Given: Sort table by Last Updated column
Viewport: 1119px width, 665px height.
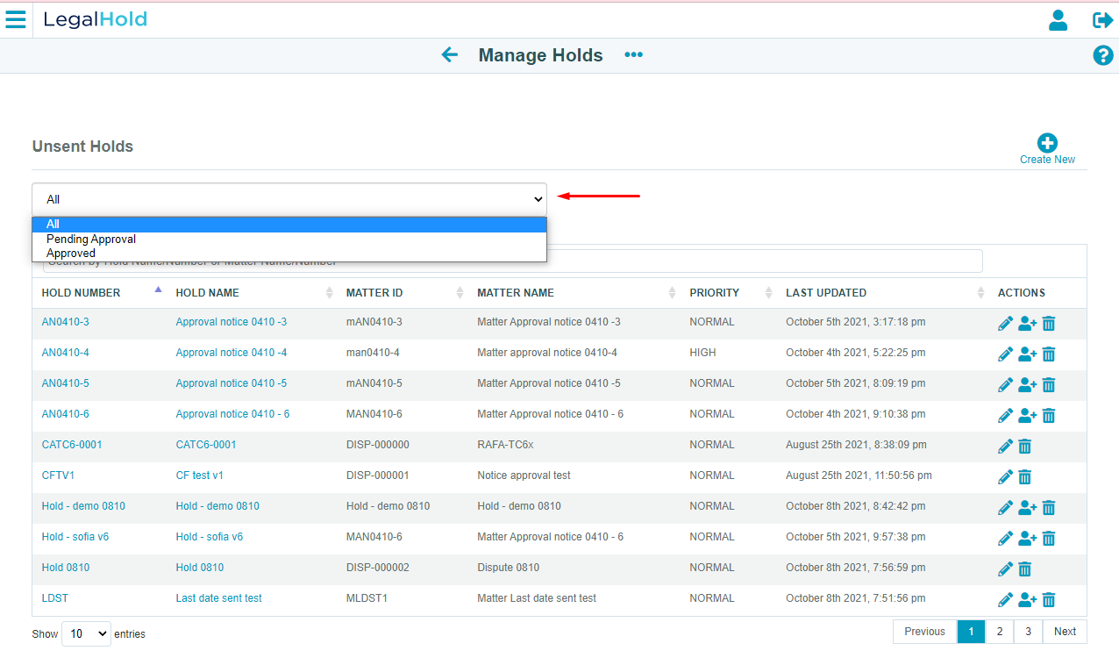Looking at the screenshot, I should click(885, 293).
